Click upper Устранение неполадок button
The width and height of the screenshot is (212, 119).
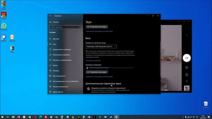point(97,27)
